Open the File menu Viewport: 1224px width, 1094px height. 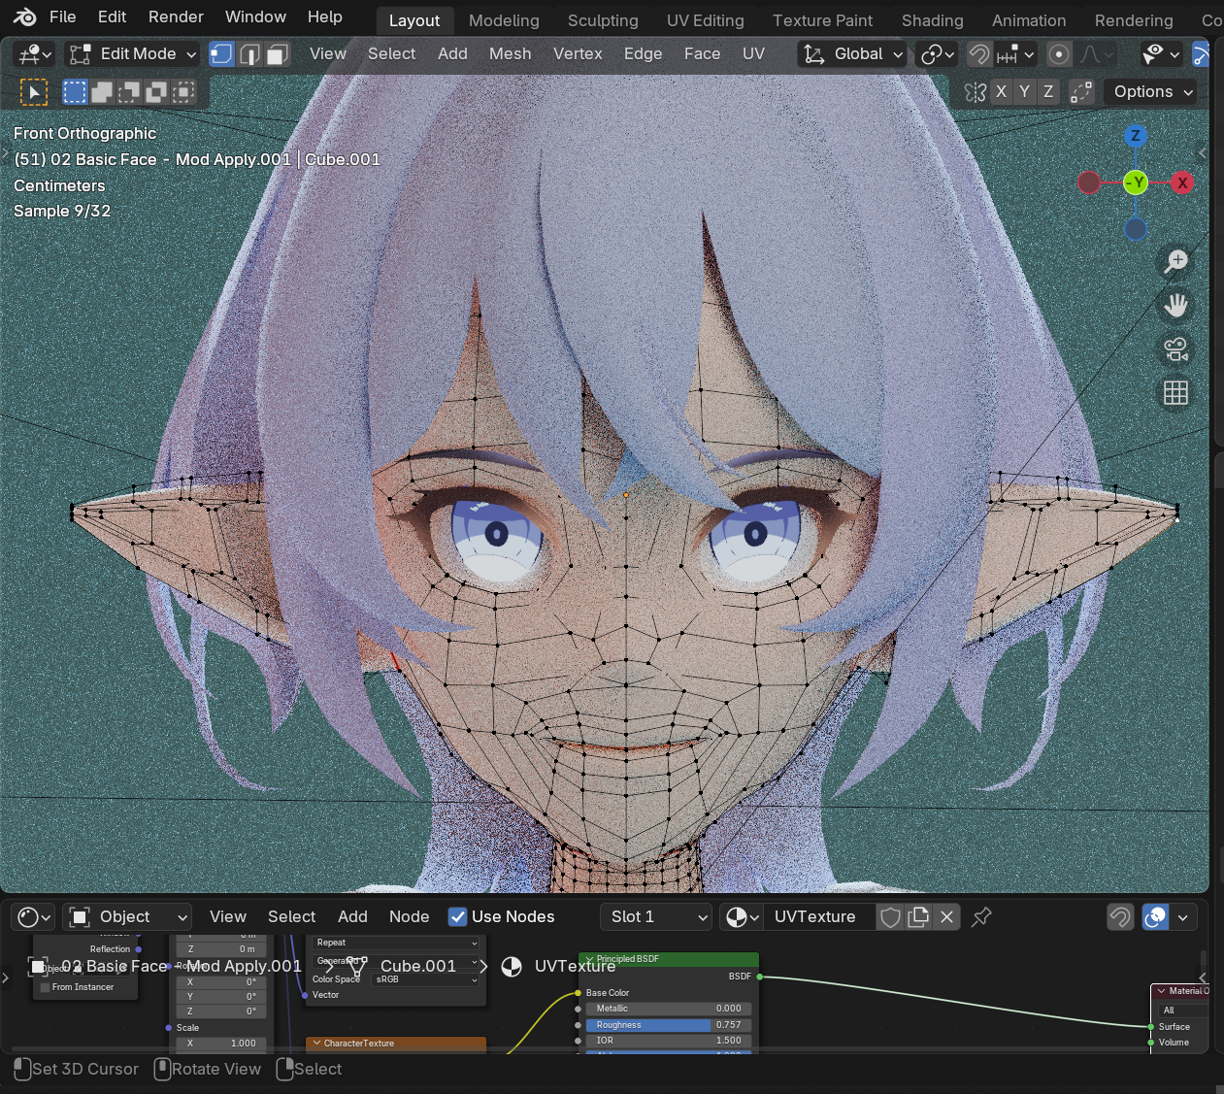pos(62,17)
